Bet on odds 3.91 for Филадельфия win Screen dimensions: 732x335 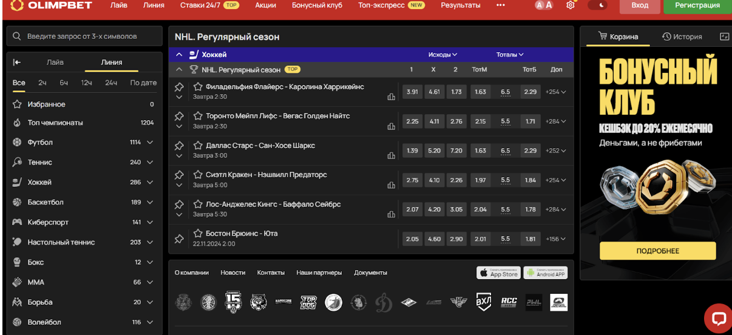[412, 92]
